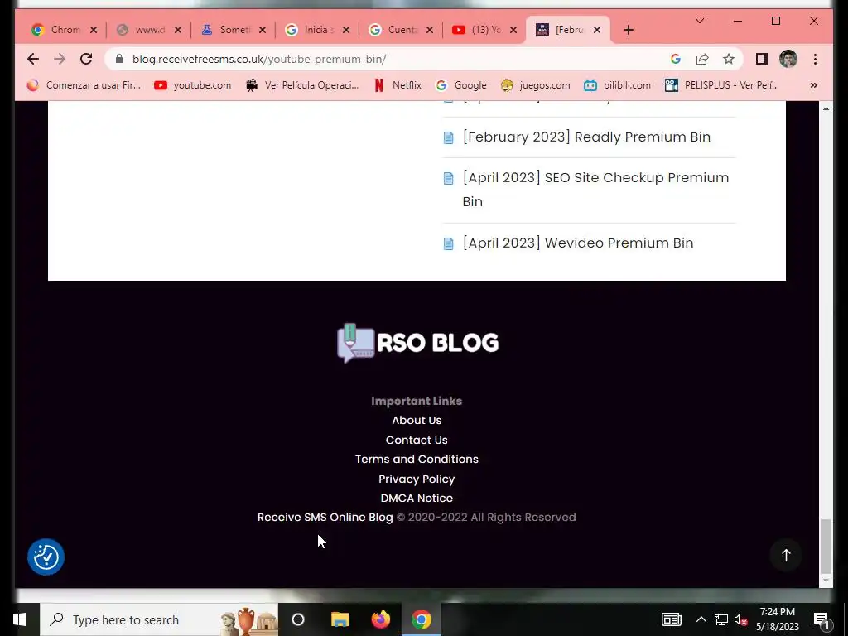
Task: Open the profile avatar menu
Action: coord(788,59)
